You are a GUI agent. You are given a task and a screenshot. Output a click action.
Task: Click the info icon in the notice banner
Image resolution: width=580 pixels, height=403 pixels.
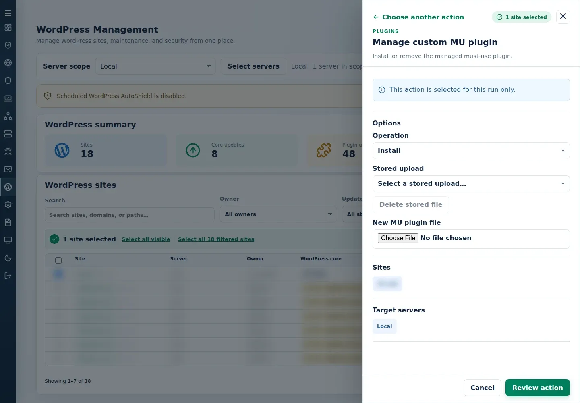[x=382, y=90]
